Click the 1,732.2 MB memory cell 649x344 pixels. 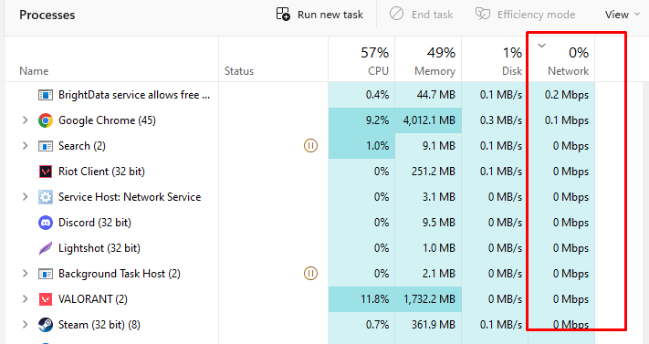point(428,299)
